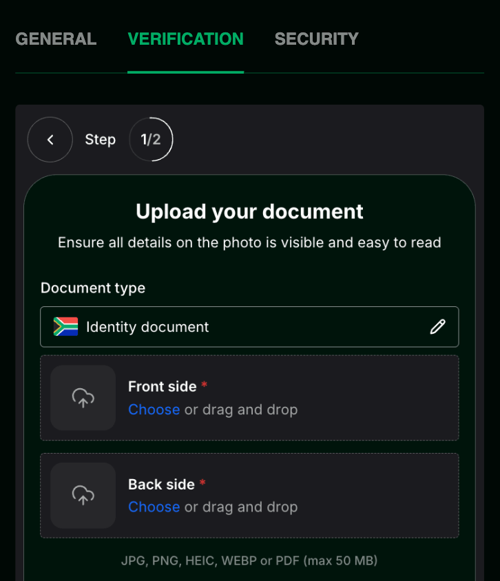Choose a file for Back side
Viewport: 500px width, 581px height.
tap(154, 507)
